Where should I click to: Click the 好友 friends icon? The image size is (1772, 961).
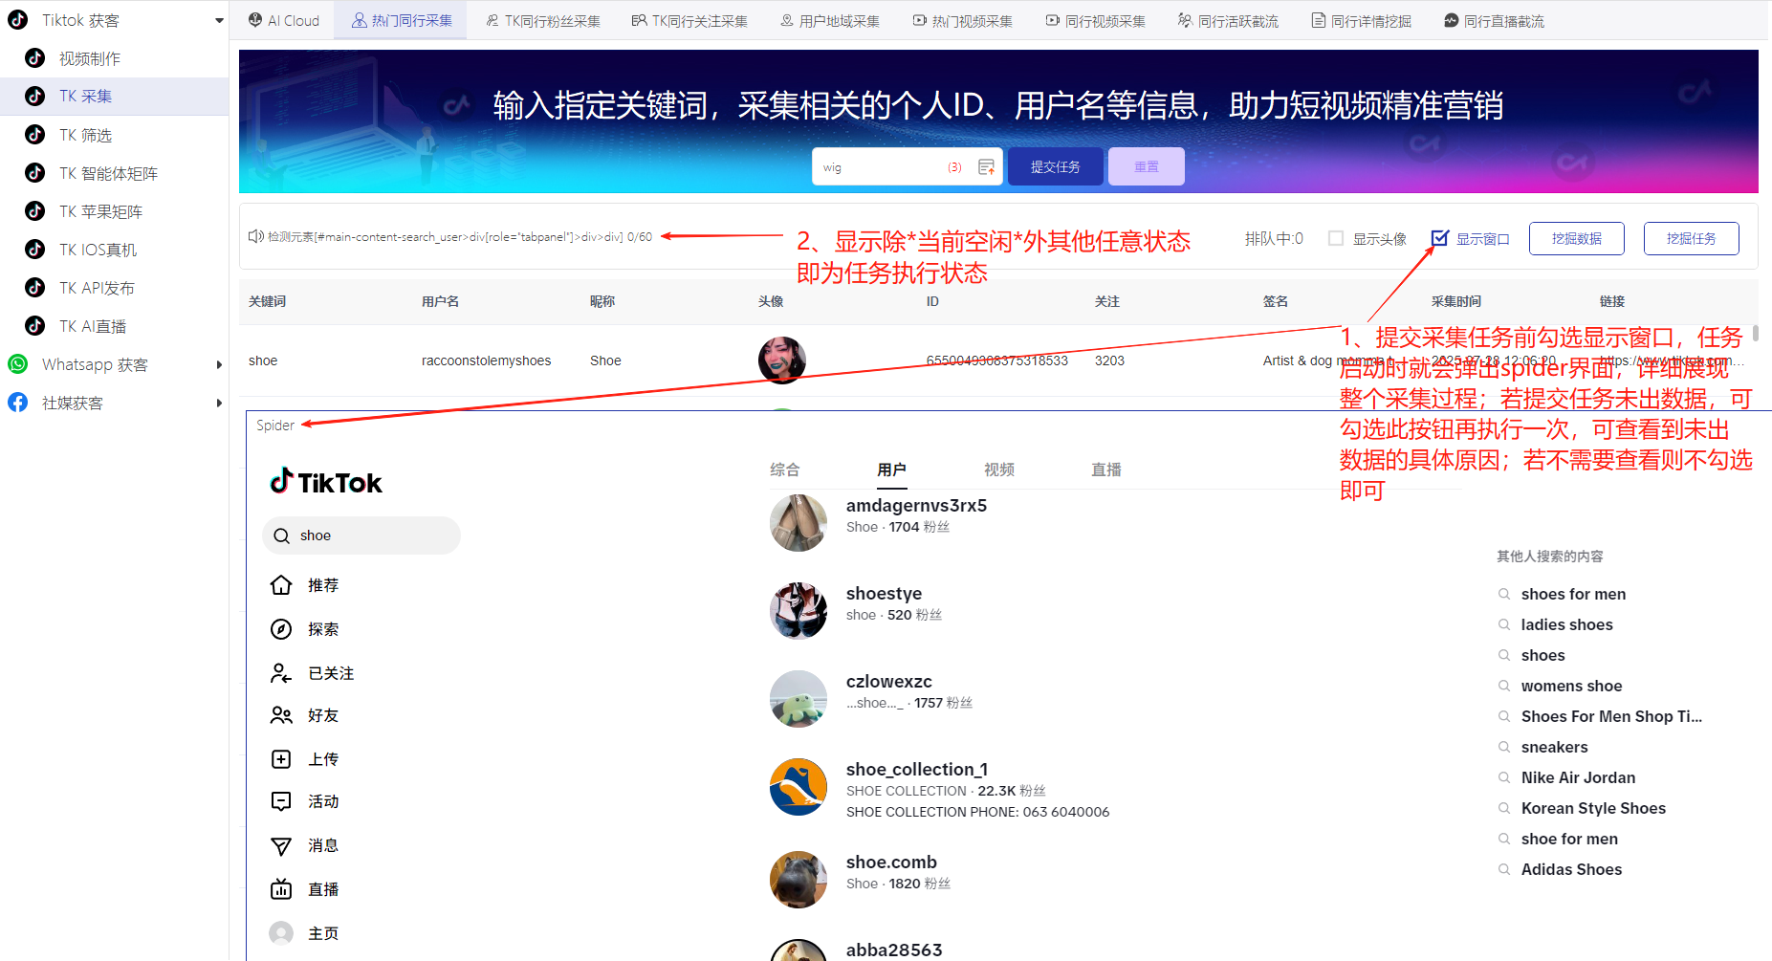[281, 714]
